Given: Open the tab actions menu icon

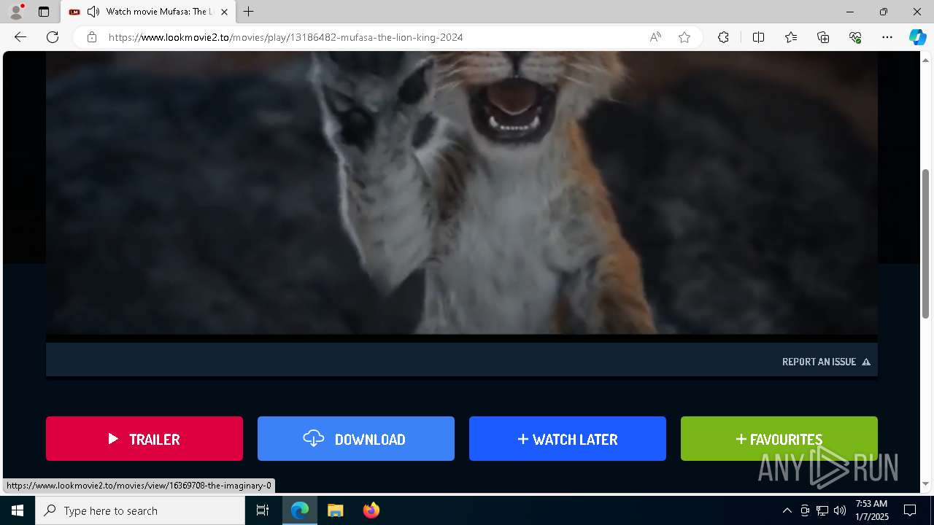Looking at the screenshot, I should point(44,12).
